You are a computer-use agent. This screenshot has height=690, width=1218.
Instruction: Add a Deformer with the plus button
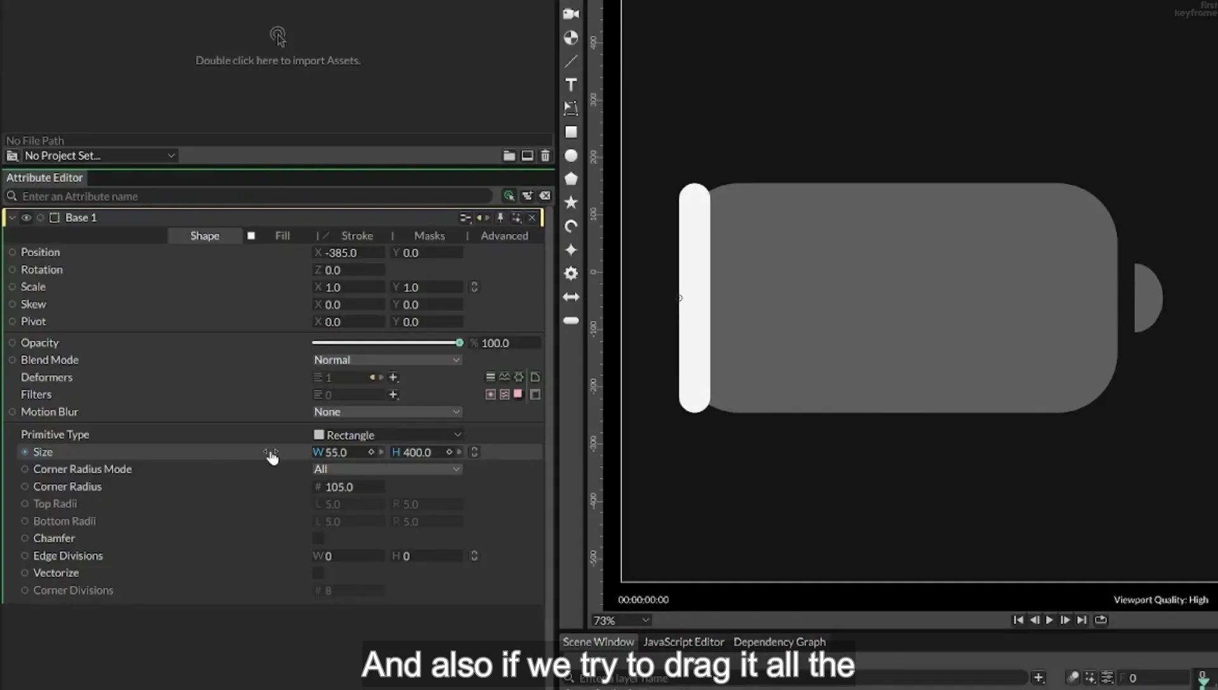click(x=393, y=377)
